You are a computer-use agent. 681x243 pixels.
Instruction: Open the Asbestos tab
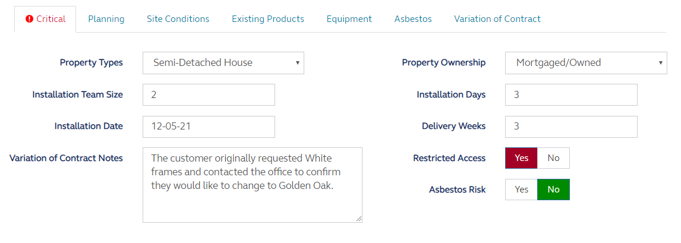tap(413, 19)
